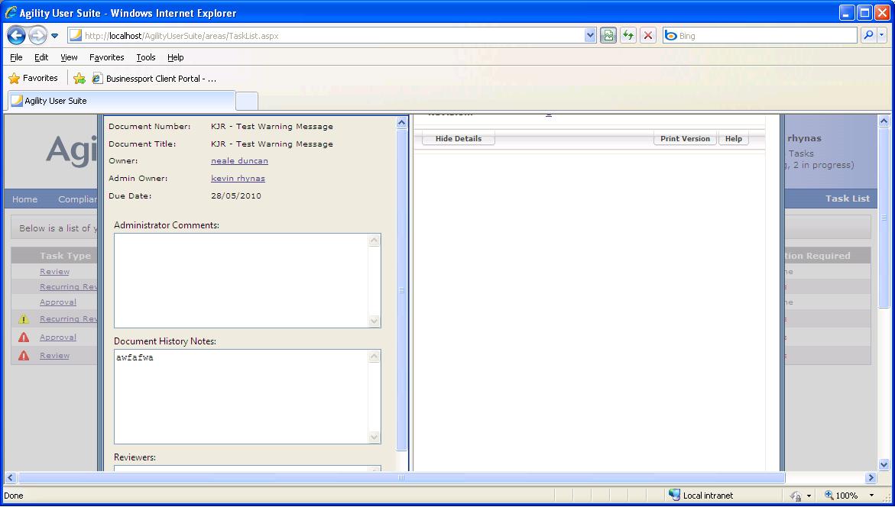The image size is (895, 507).
Task: Click the Document History Notes field
Action: [242, 396]
